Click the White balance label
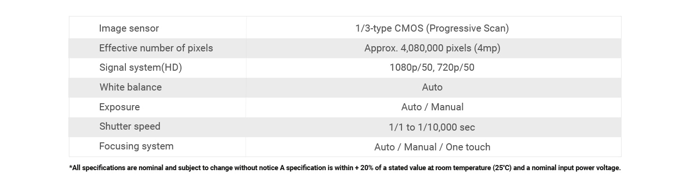This screenshot has width=688, height=181. click(131, 87)
